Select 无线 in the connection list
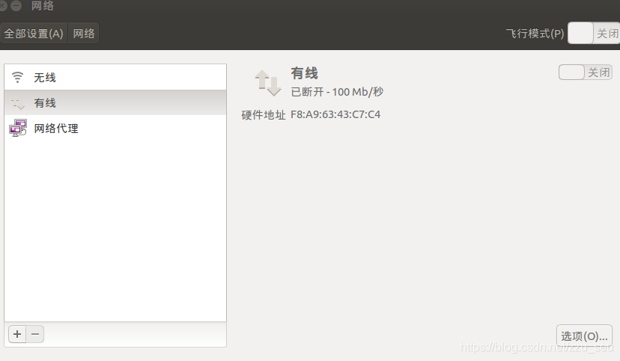The image size is (620, 361). pyautogui.click(x=115, y=77)
